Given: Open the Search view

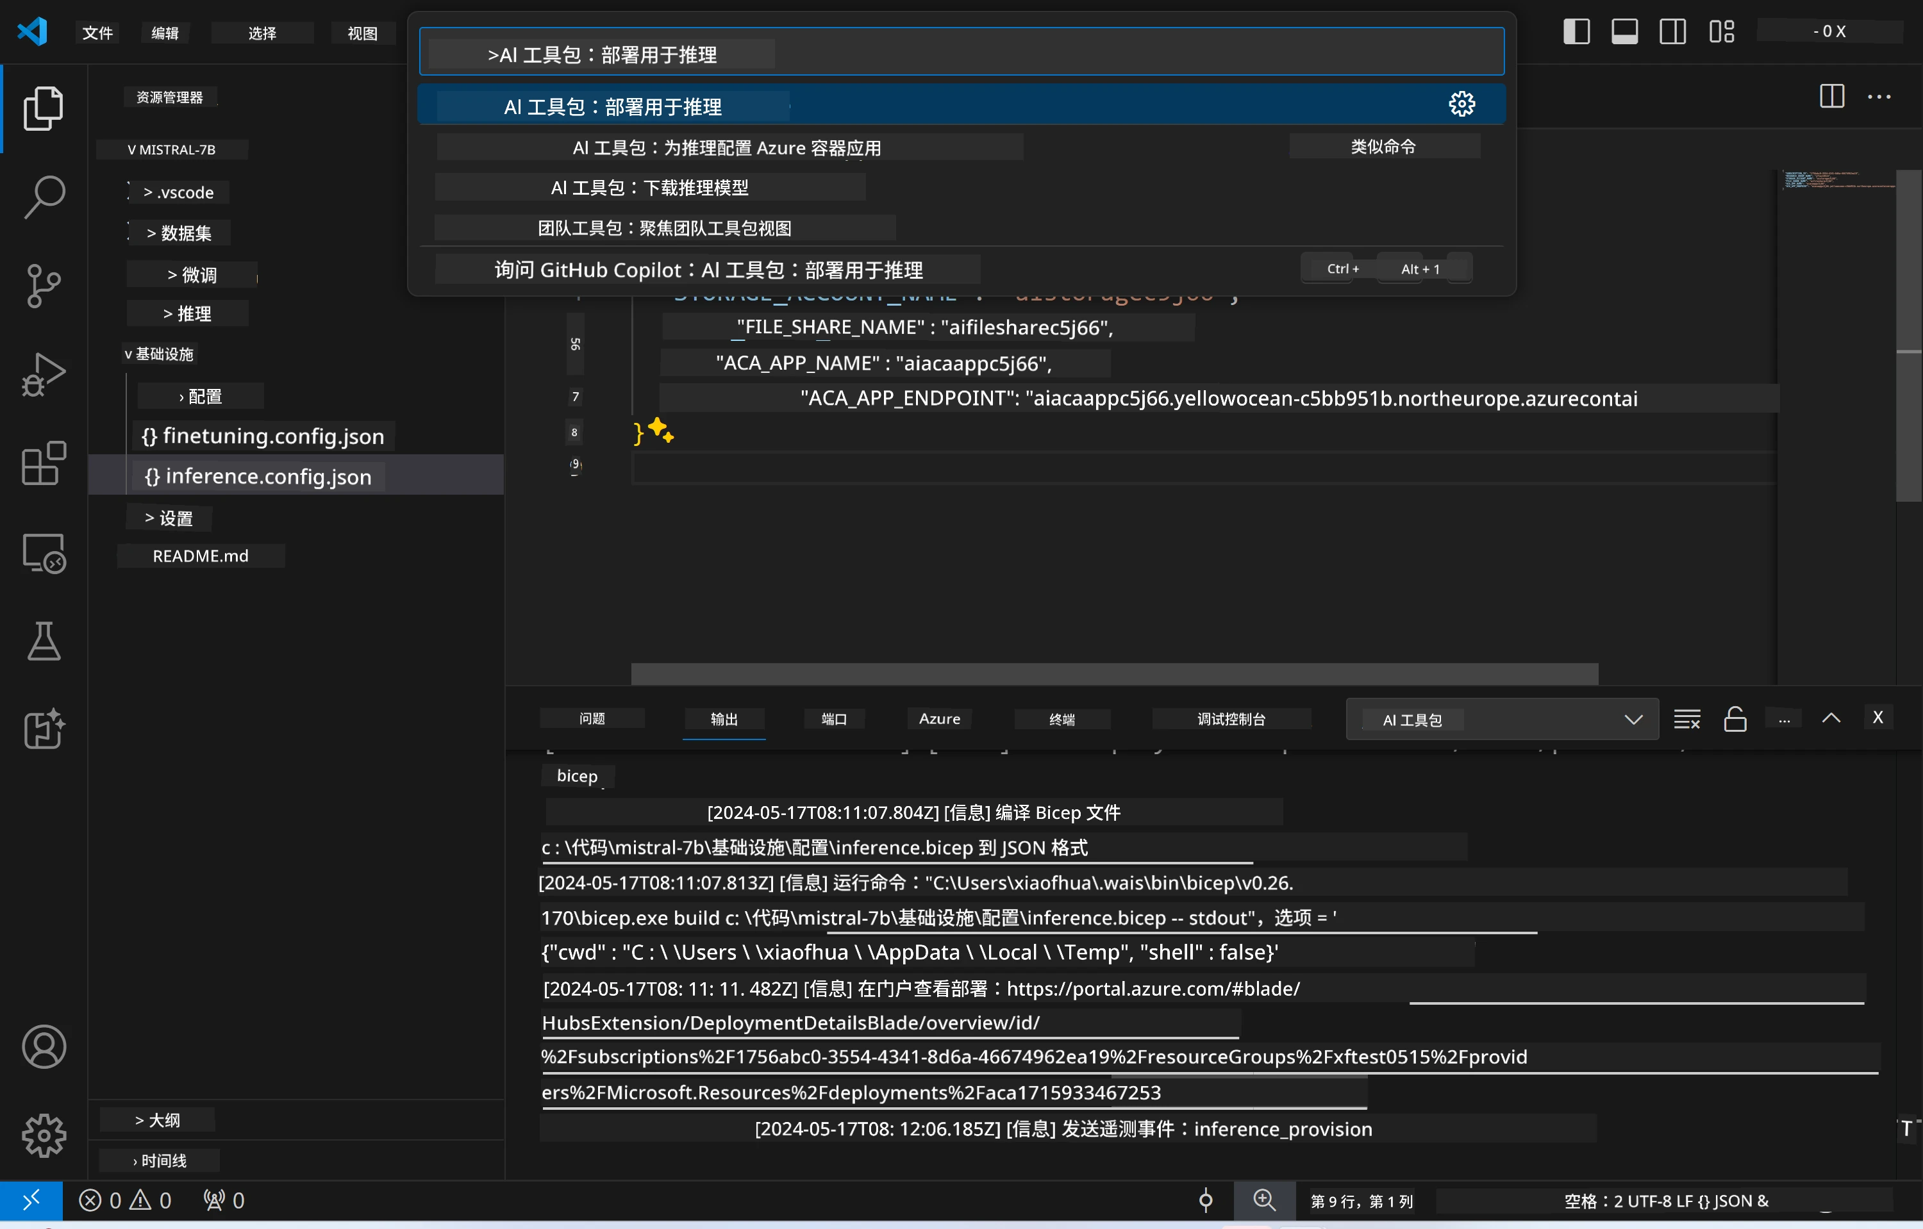Looking at the screenshot, I should [43, 196].
